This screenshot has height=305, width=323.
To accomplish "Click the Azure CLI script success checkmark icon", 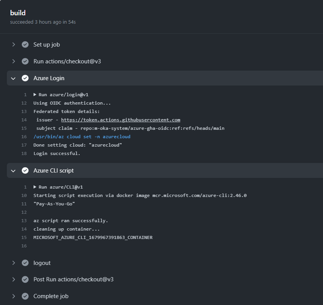I will [25, 171].
